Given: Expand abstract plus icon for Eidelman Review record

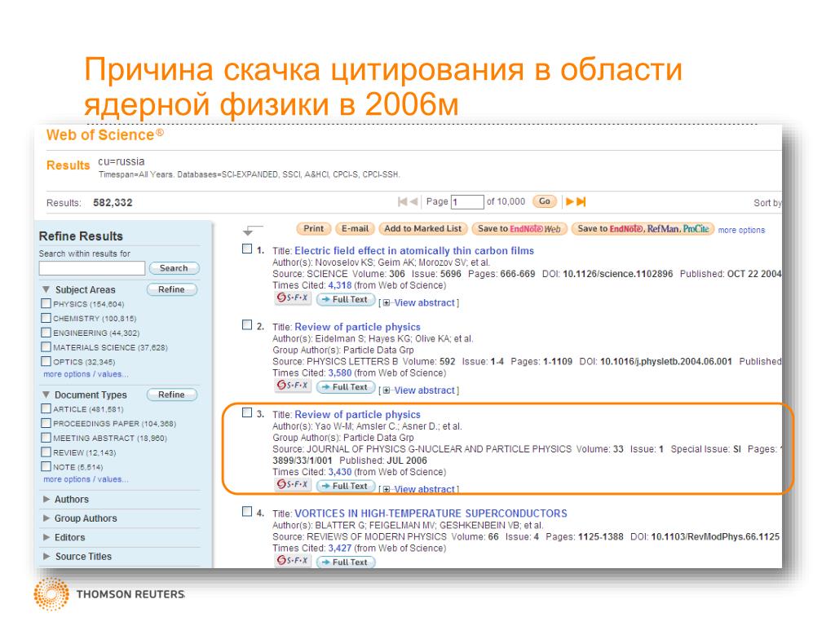Looking at the screenshot, I should pos(387,390).
